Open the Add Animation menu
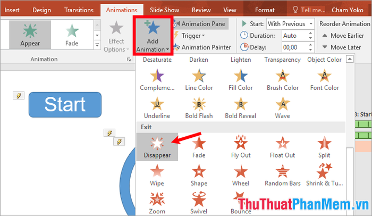372x216 pixels. [x=153, y=36]
